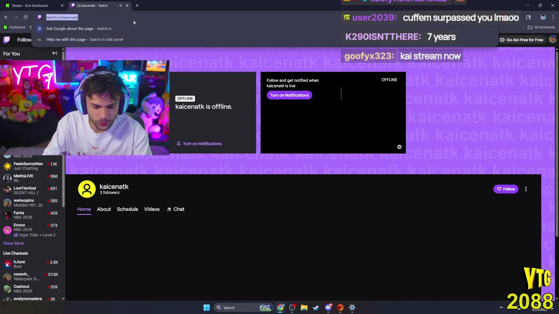The height and width of the screenshot is (314, 559).
Task: Click the twitch.tv/kaicenatk address bar
Action: (x=62, y=17)
